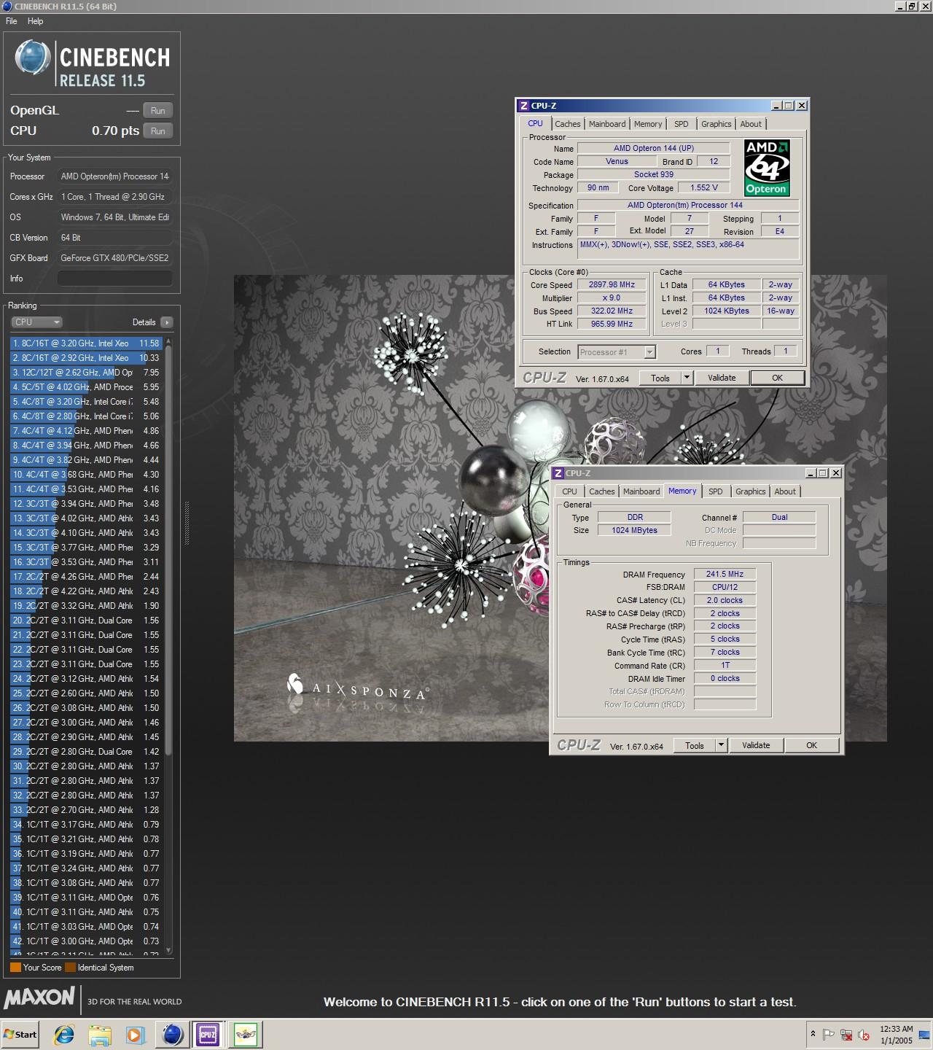Select ranking entry 34 scoring 0.79
Viewport: 933px width, 1050px height.
coord(86,825)
